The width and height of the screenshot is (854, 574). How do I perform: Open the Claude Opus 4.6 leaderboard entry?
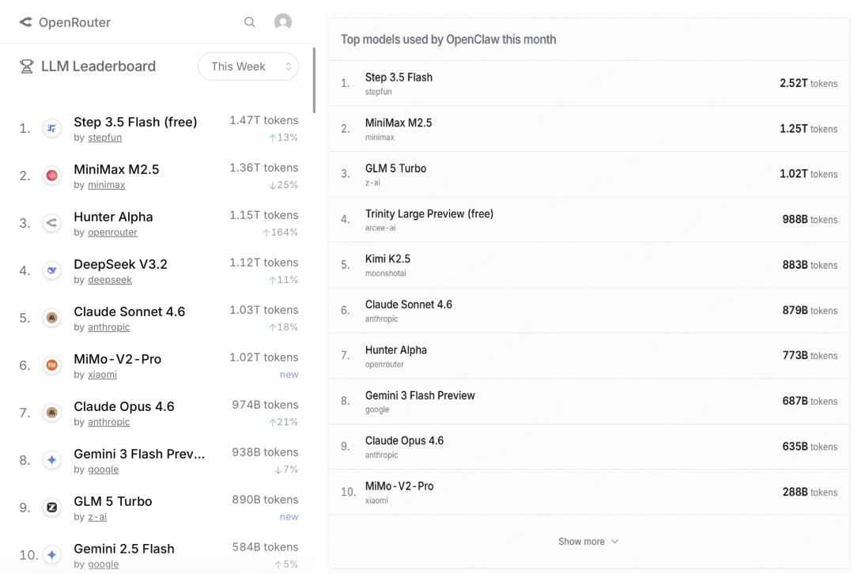coord(124,406)
